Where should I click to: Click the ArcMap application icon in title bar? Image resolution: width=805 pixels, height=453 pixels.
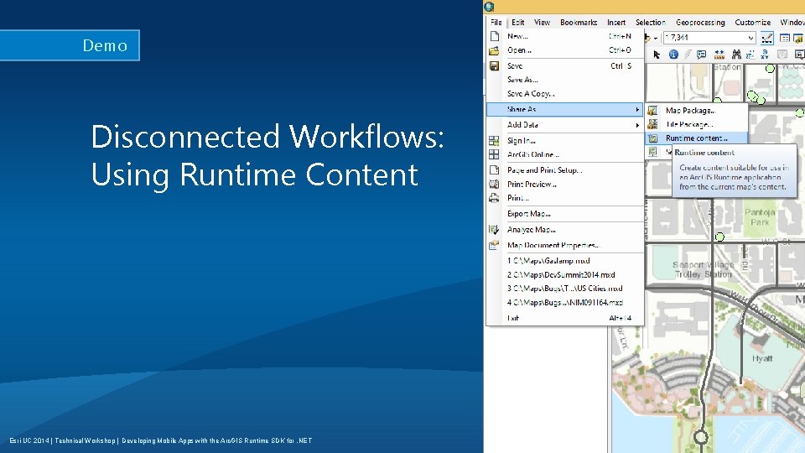click(489, 7)
